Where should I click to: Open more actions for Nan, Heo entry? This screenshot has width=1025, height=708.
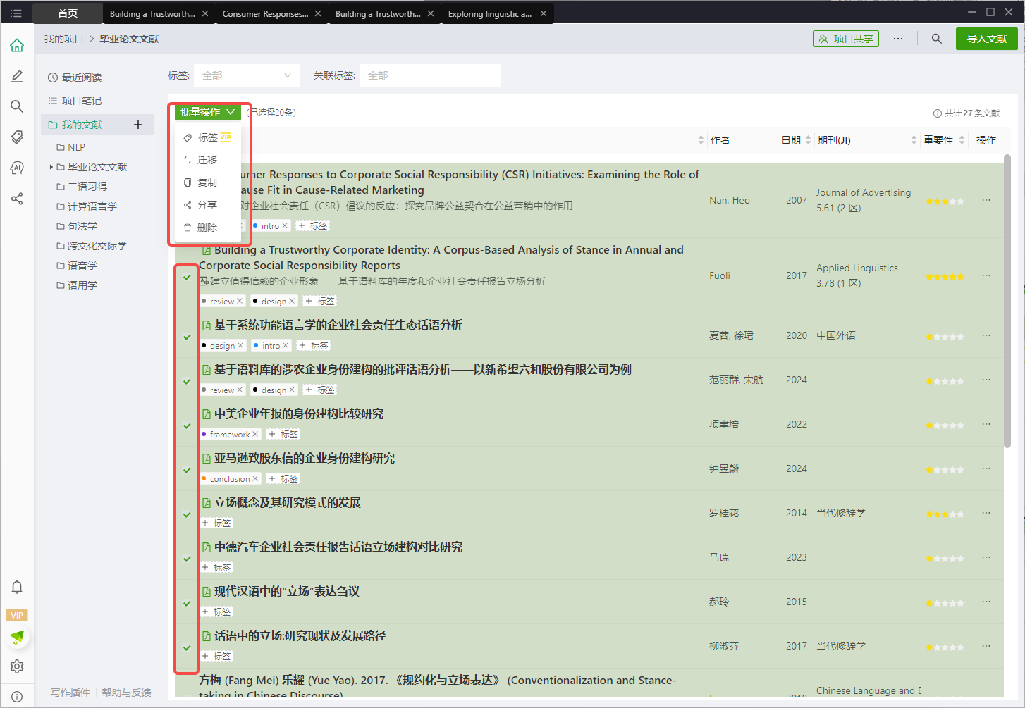986,200
